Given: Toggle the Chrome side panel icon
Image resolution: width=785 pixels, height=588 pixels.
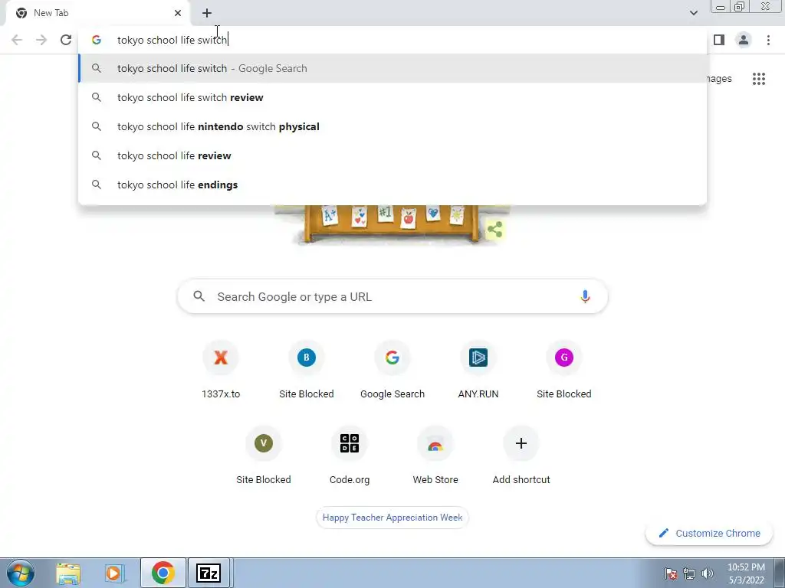Looking at the screenshot, I should [x=719, y=40].
